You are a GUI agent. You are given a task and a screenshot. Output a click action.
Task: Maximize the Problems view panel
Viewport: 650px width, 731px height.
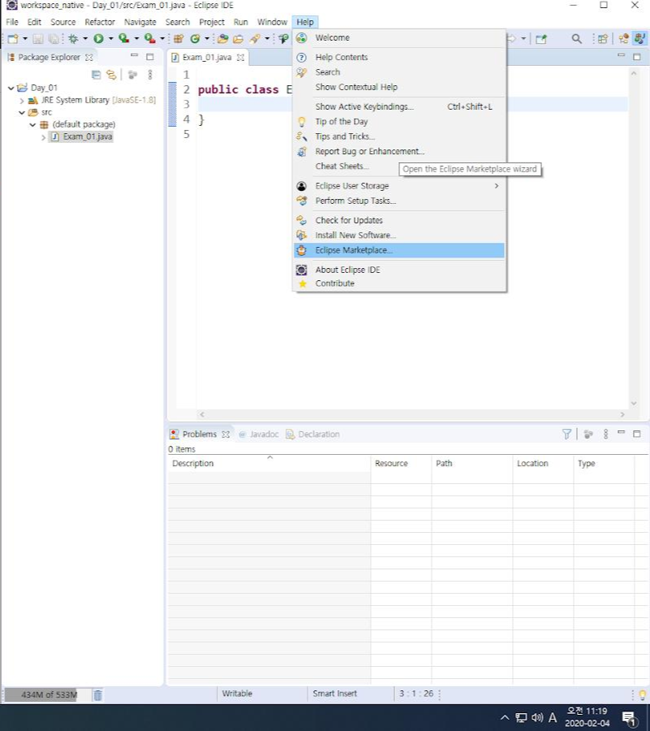pos(636,434)
